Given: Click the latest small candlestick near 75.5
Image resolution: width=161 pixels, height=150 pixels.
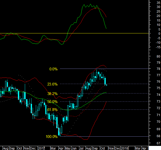Looking at the screenshot, I should tap(106, 85).
